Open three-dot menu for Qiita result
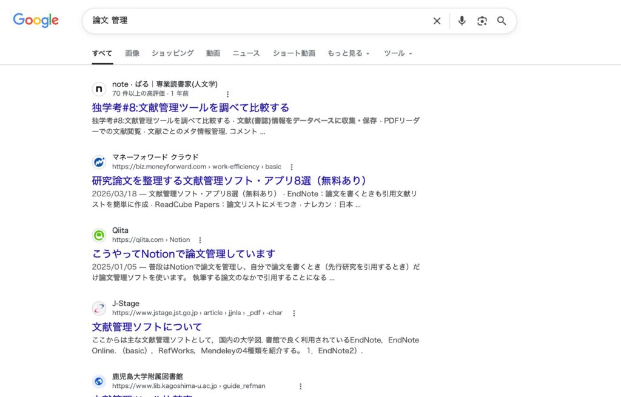Viewport: 621px width, 397px height. point(200,240)
